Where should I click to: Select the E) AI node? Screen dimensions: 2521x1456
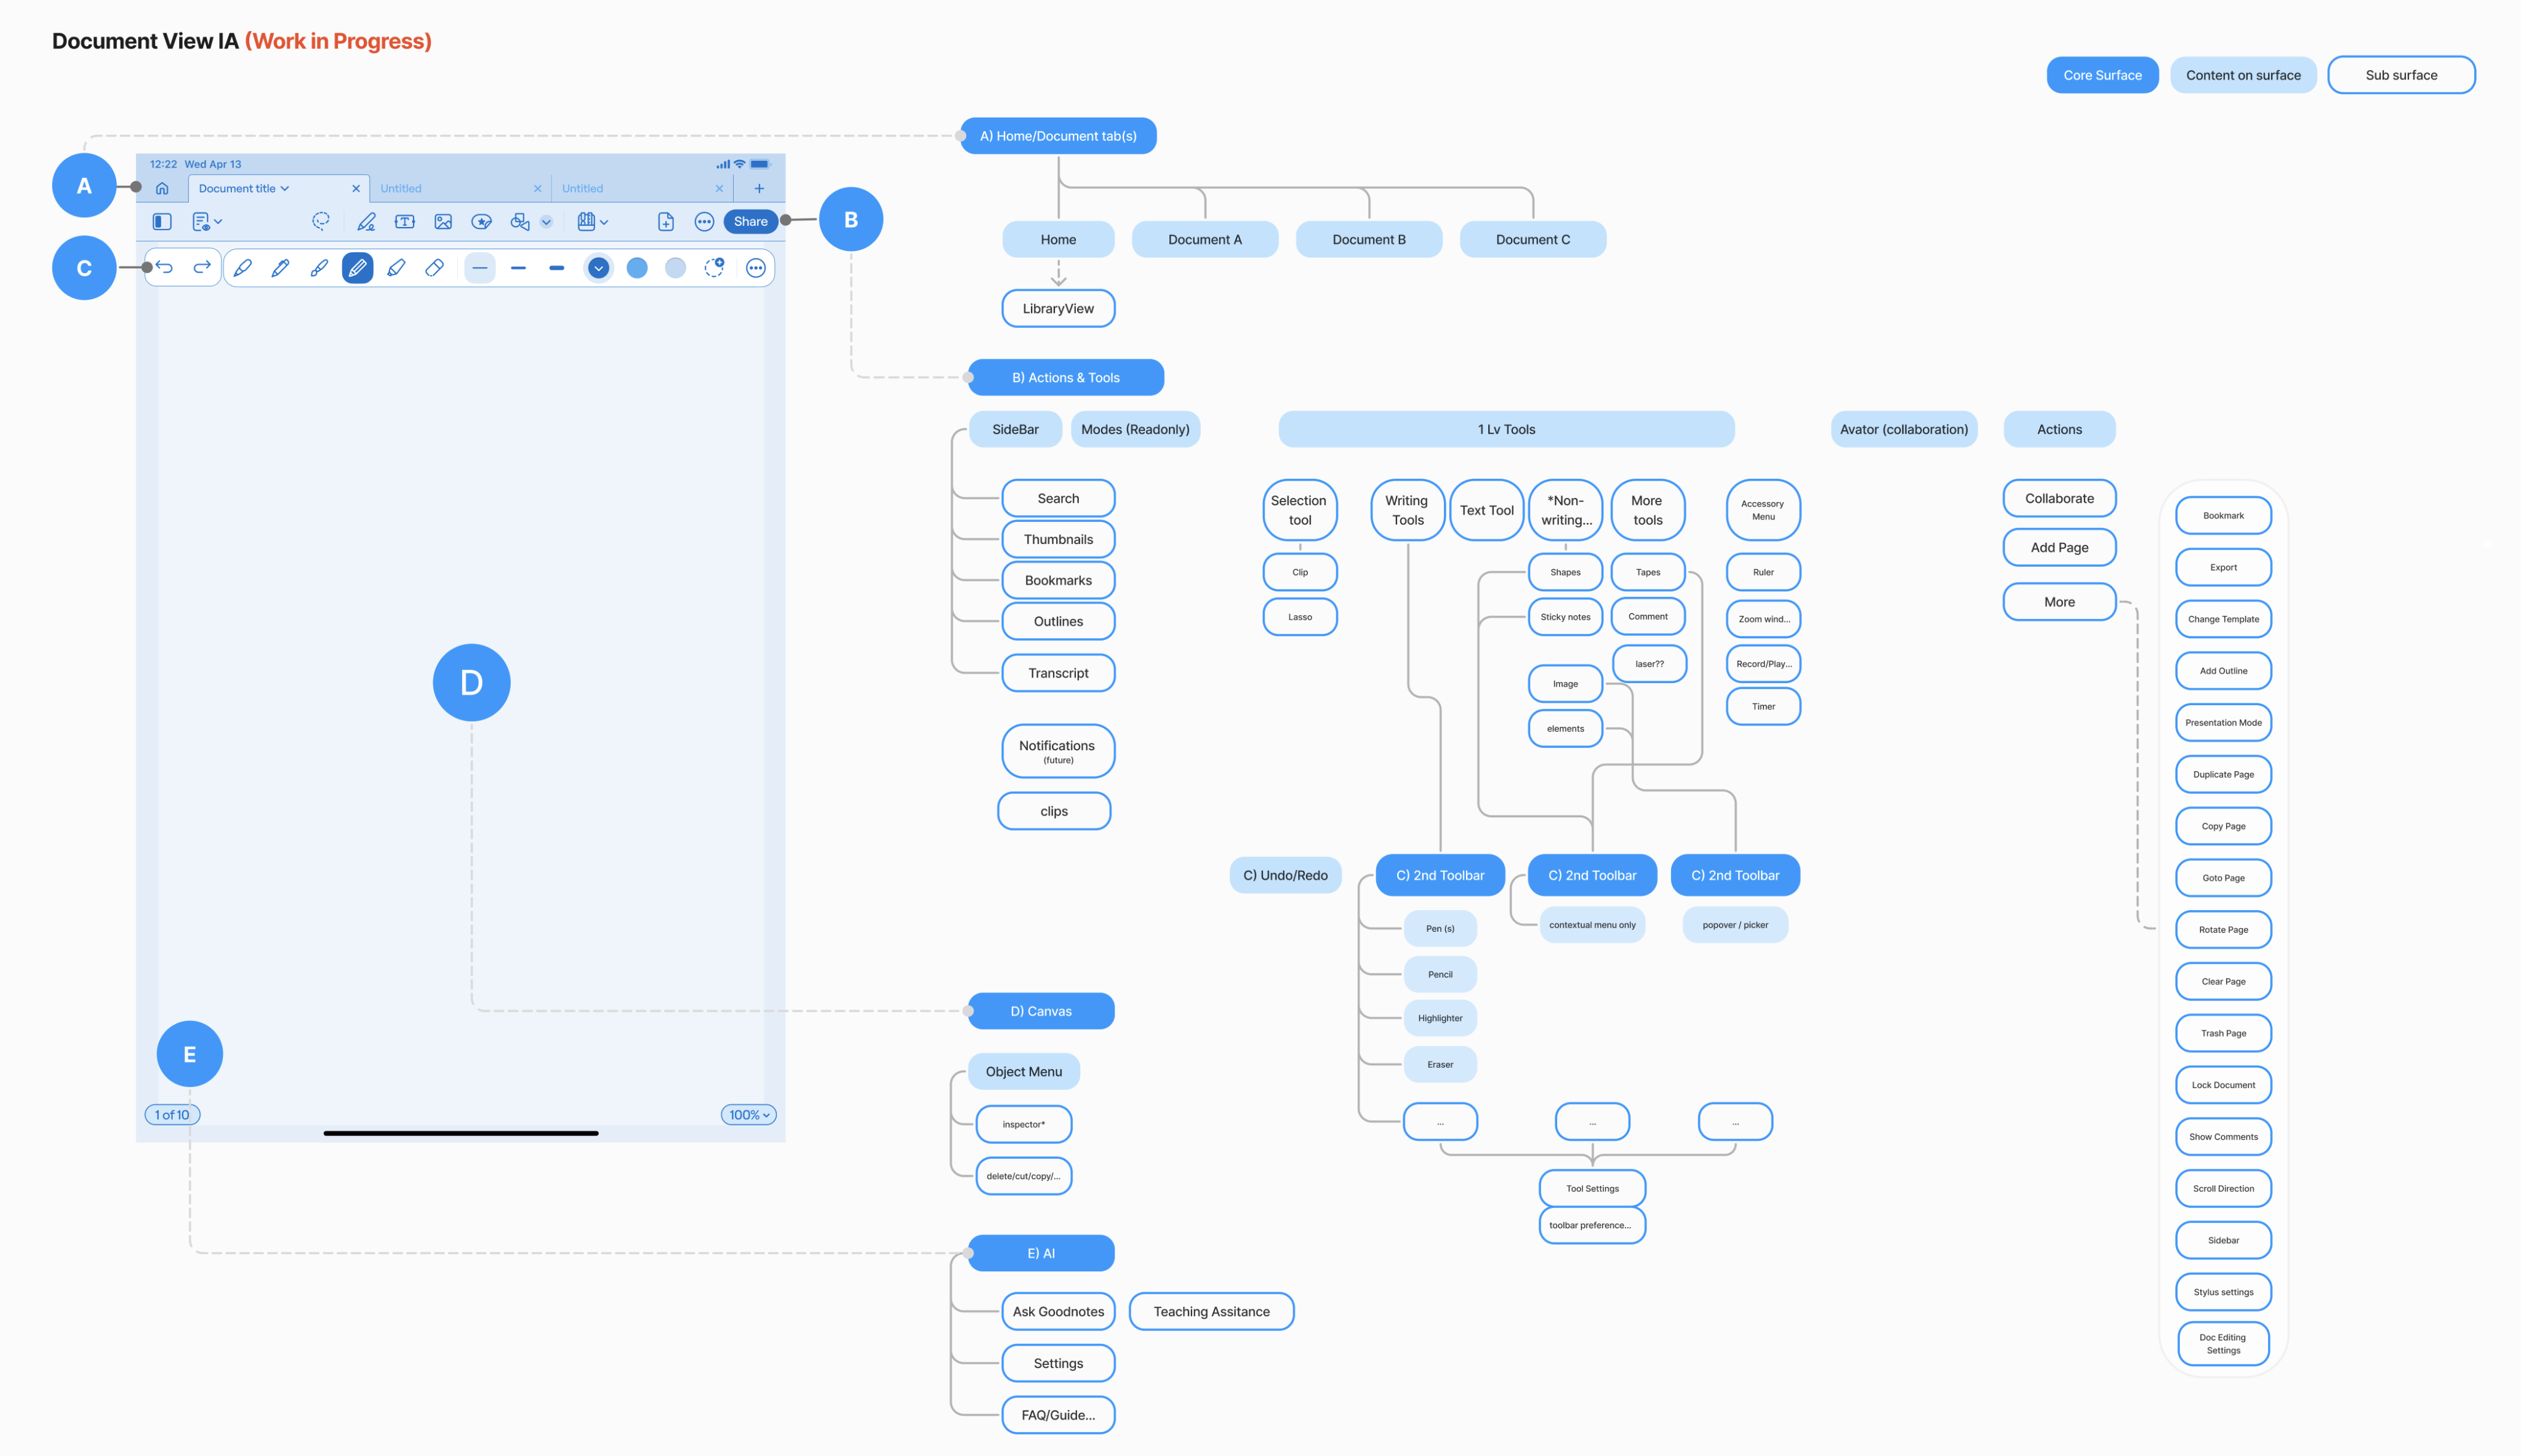(1041, 1253)
